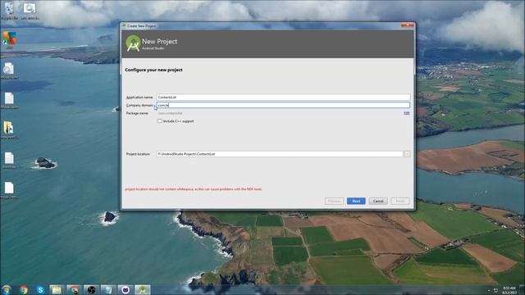Screen dimensions: 525x295
Task: Switch to Android Studio taskbar button
Action: pyautogui.click(x=143, y=290)
